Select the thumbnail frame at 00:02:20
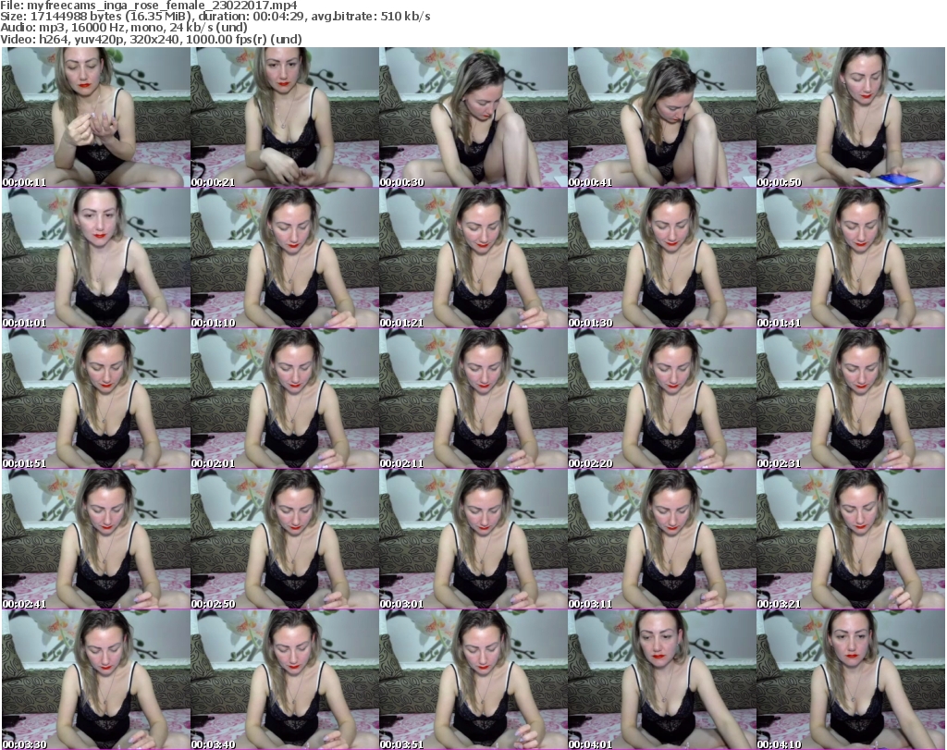 click(661, 399)
